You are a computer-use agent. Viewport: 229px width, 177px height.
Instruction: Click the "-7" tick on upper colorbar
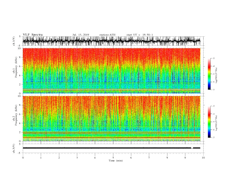click(213, 90)
